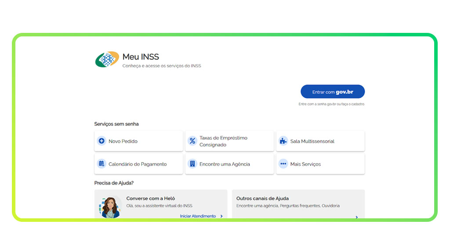This screenshot has width=450, height=235.
Task: Click 'Olá, sou a assistente virtual do INSS' text
Action: [159, 206]
